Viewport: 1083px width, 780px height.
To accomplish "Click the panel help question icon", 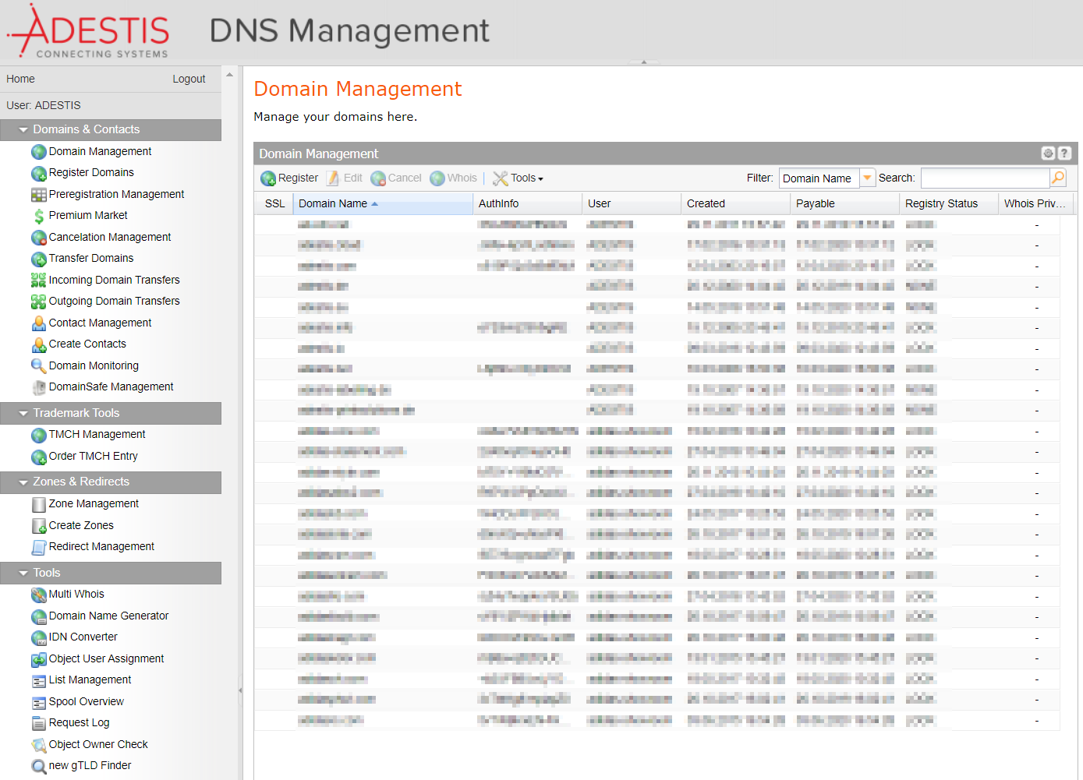I will (x=1064, y=154).
